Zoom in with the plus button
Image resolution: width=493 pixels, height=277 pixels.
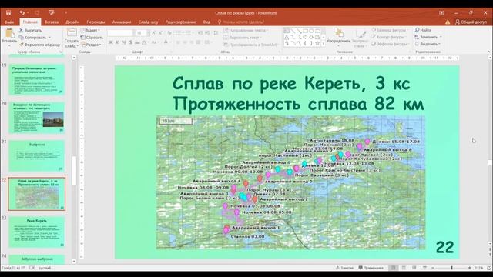pyautogui.click(x=469, y=268)
